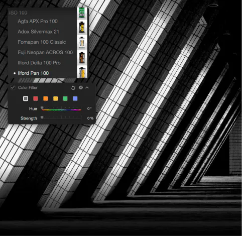Screen dimensions: 242x236
Task: Collapse the Color Filter panel
Action: pos(87,87)
